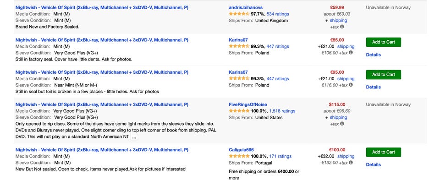Add the €95.00 listing to cart
Screen dimensions: 440x186
click(383, 74)
